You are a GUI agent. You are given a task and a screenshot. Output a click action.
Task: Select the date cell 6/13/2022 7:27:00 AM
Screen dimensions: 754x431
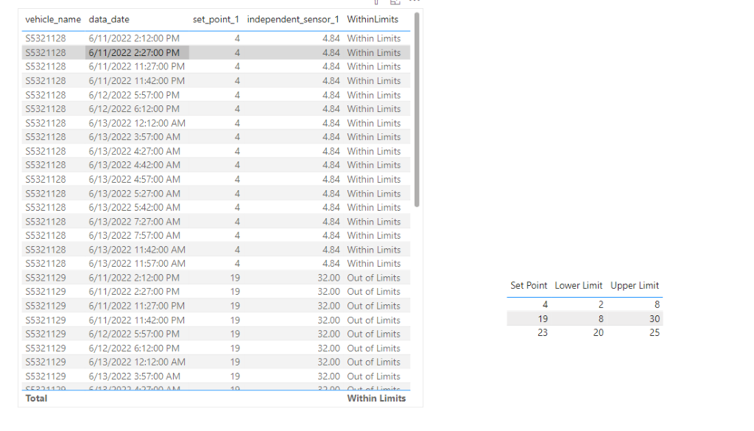[135, 222]
